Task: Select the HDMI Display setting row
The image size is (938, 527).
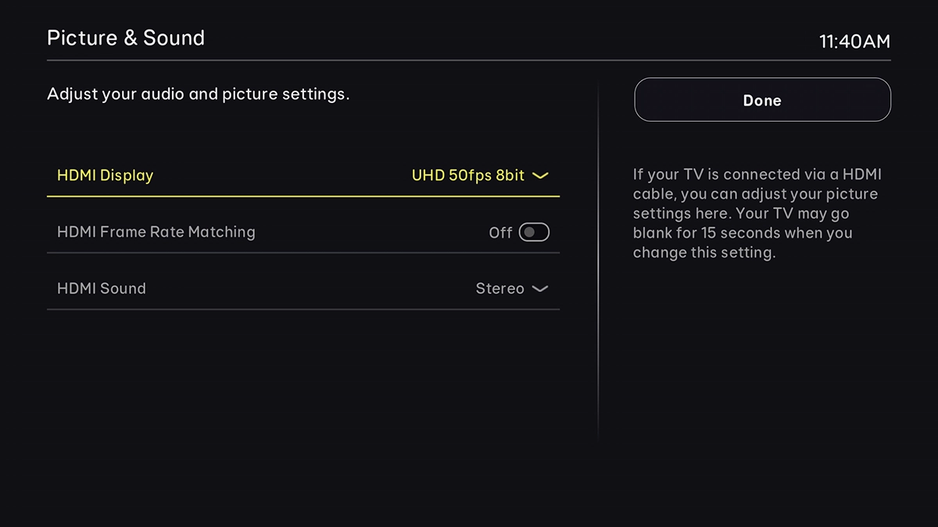Action: click(303, 176)
